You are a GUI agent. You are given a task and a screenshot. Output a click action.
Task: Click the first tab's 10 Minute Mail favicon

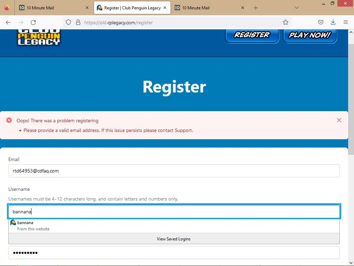[x=22, y=8]
